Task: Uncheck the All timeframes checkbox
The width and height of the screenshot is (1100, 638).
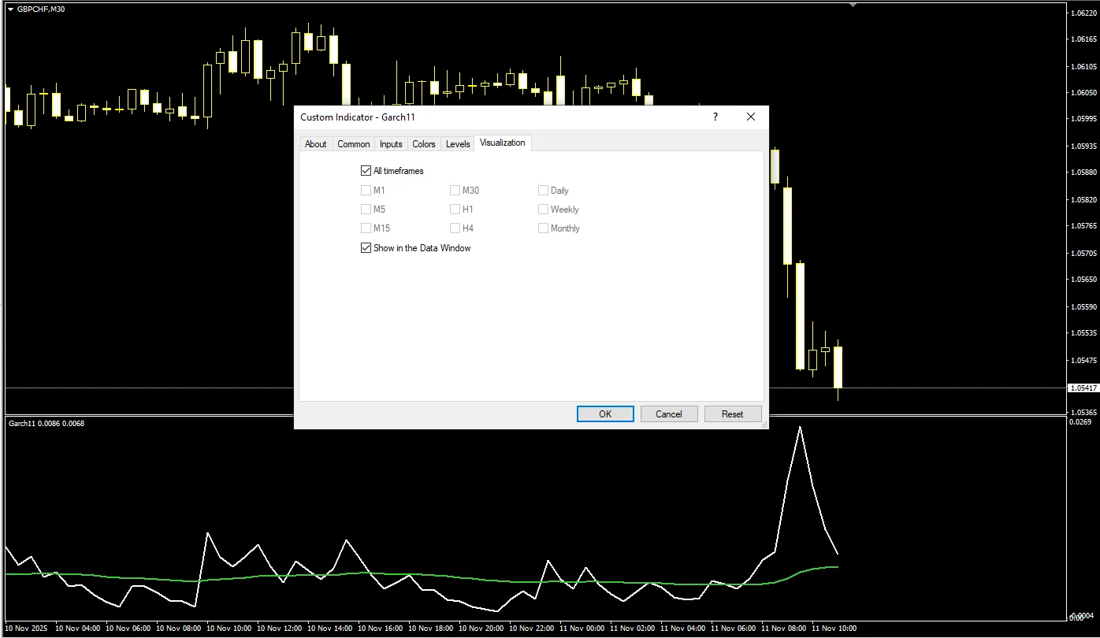Action: pos(366,171)
